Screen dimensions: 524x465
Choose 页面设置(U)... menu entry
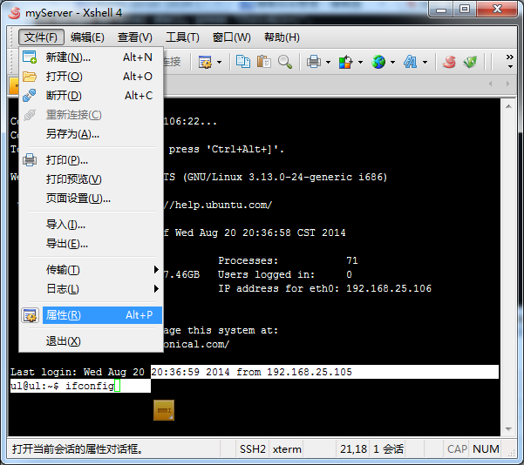coord(91,199)
